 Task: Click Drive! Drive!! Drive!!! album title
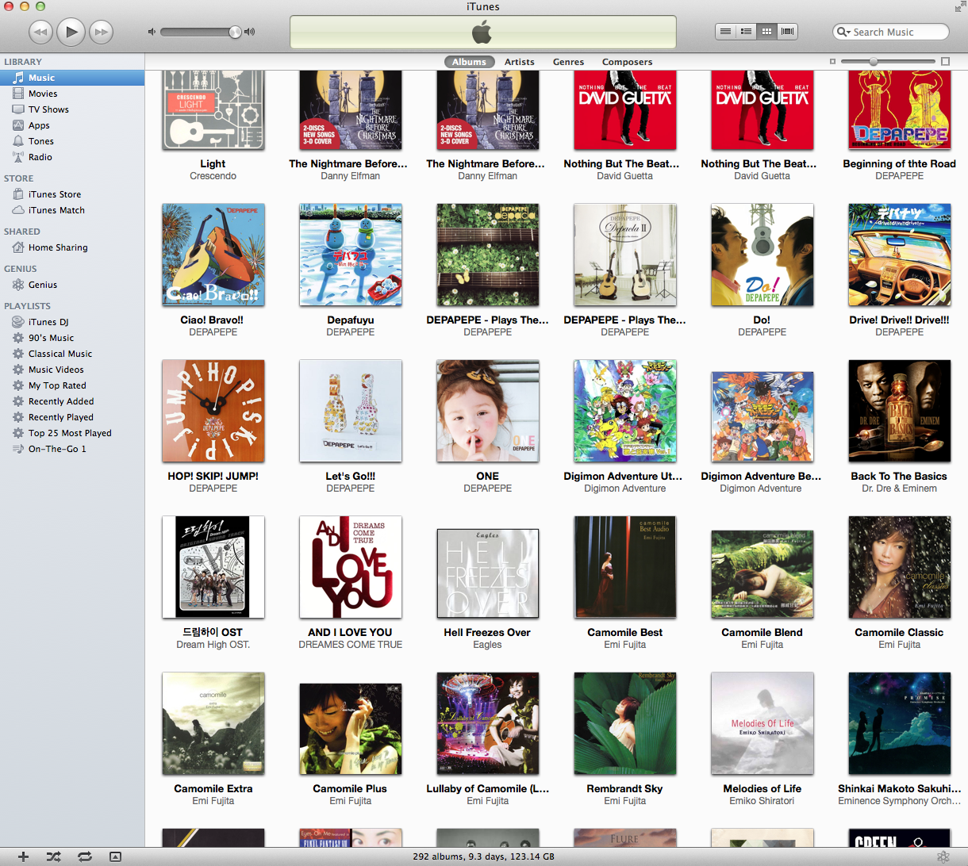pos(899,320)
